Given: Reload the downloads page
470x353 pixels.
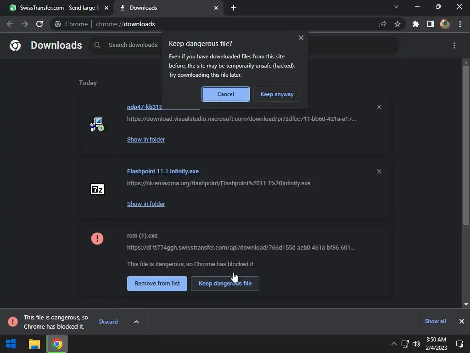Looking at the screenshot, I should [39, 24].
